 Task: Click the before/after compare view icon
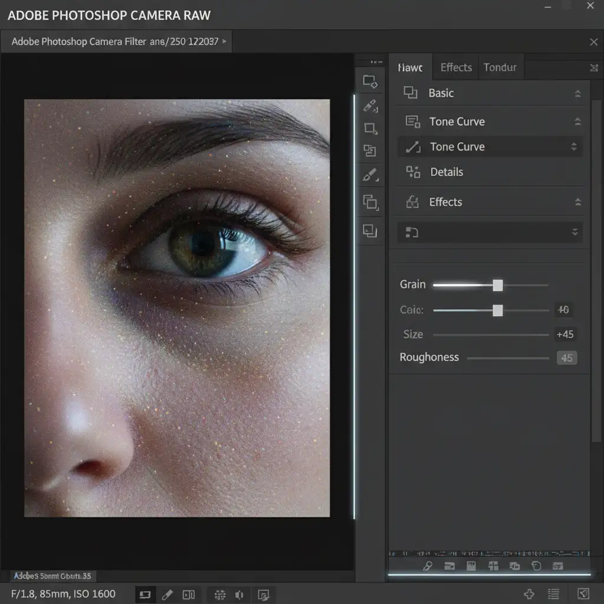189,595
